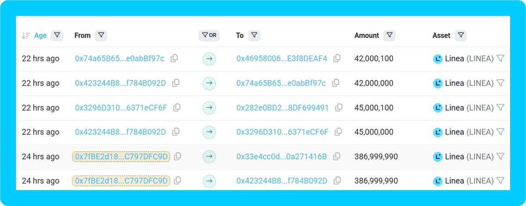Select "22 hrs ago" in 42,000,100 row

(41, 59)
